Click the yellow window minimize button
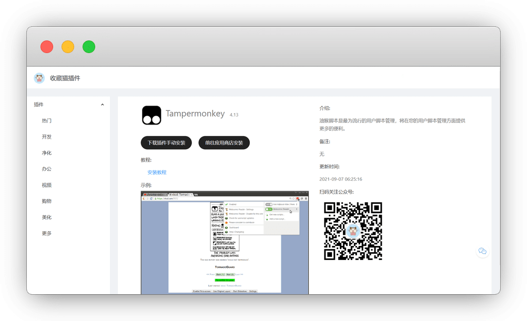Screen dimensions: 527x321 [68, 47]
